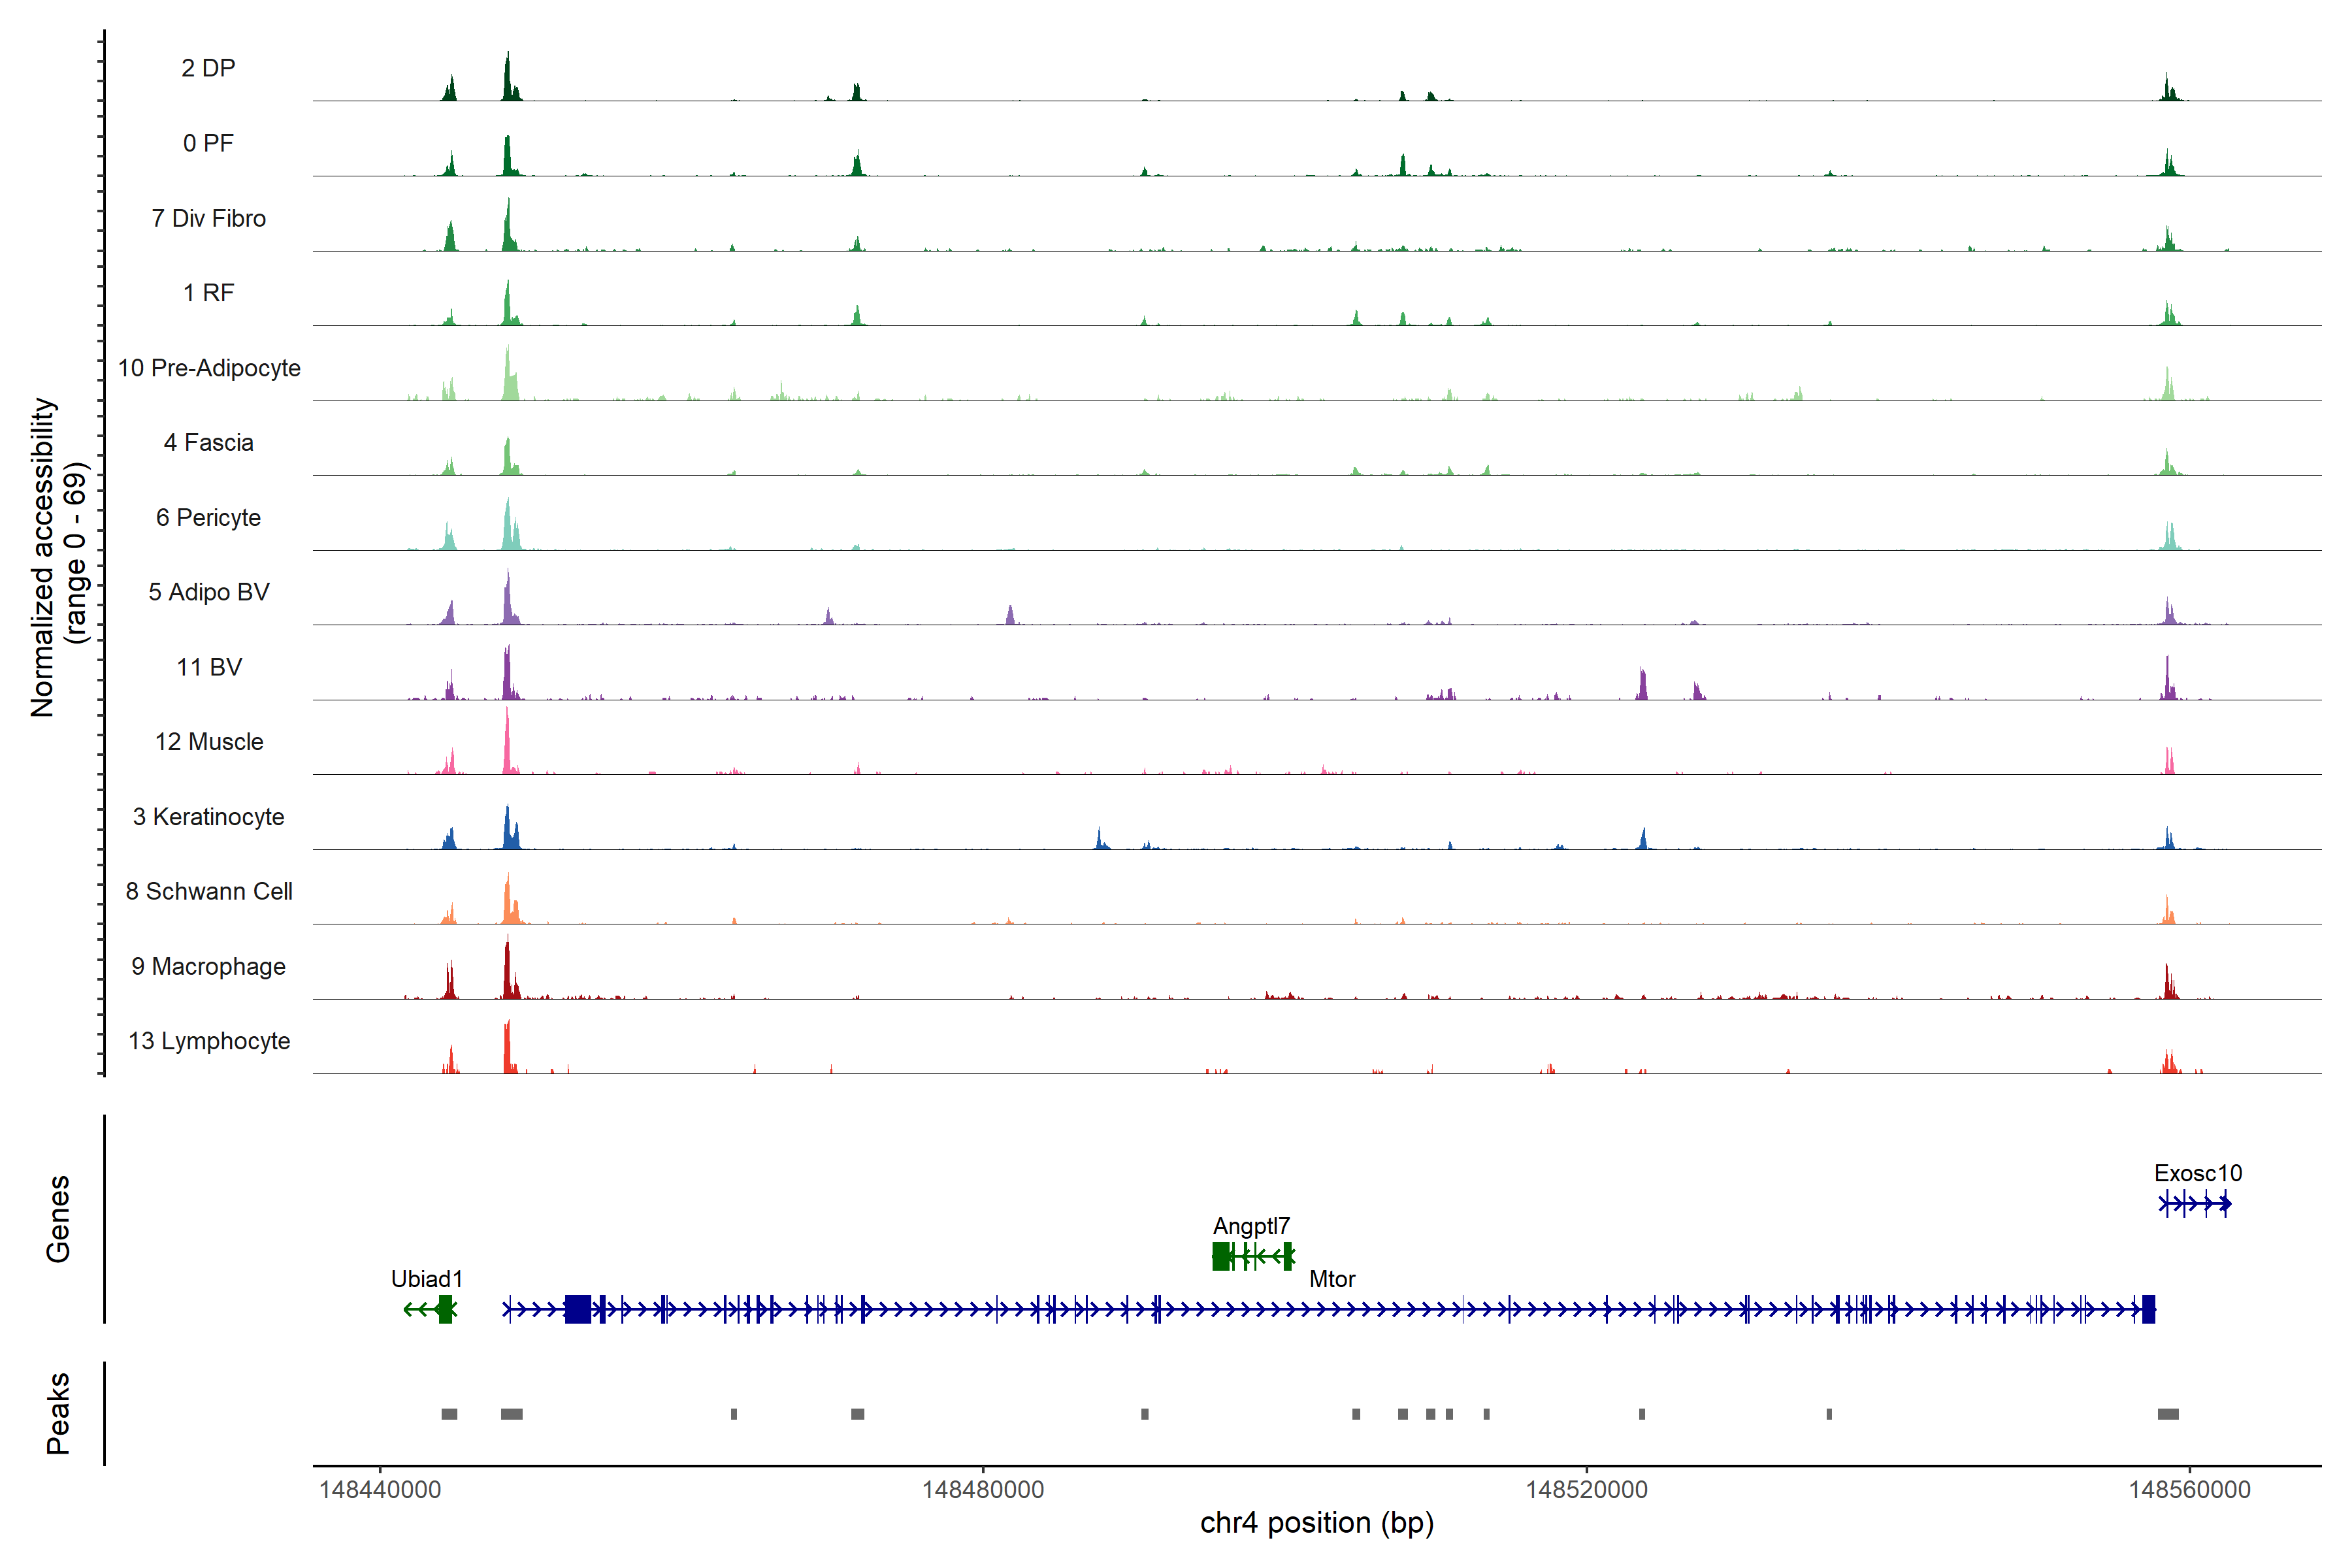
Task: Click the 10 Pre-Adipocyte track label
Action: coord(209,368)
